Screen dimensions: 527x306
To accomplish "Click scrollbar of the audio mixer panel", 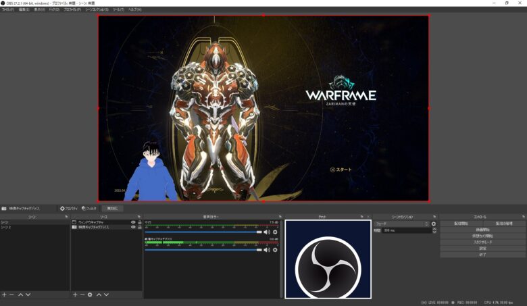I will 281,259.
